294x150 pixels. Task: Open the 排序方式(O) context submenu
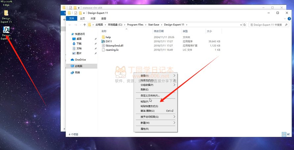tap(156, 80)
